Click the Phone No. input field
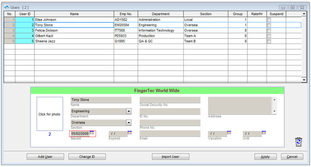The height and width of the screenshot is (167, 311). (x=170, y=122)
